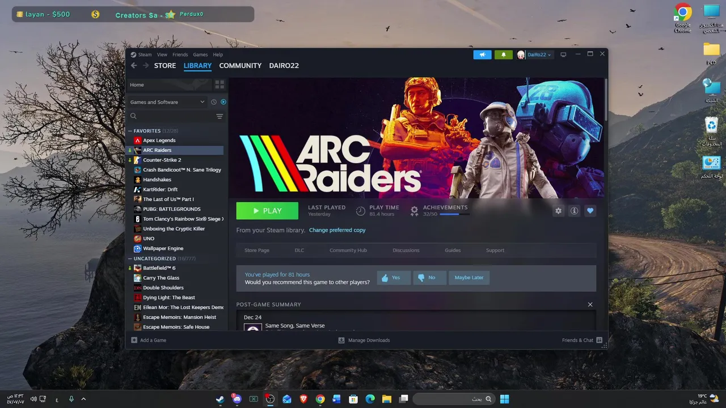
Task: Open the Games and Software dropdown
Action: coord(167,102)
